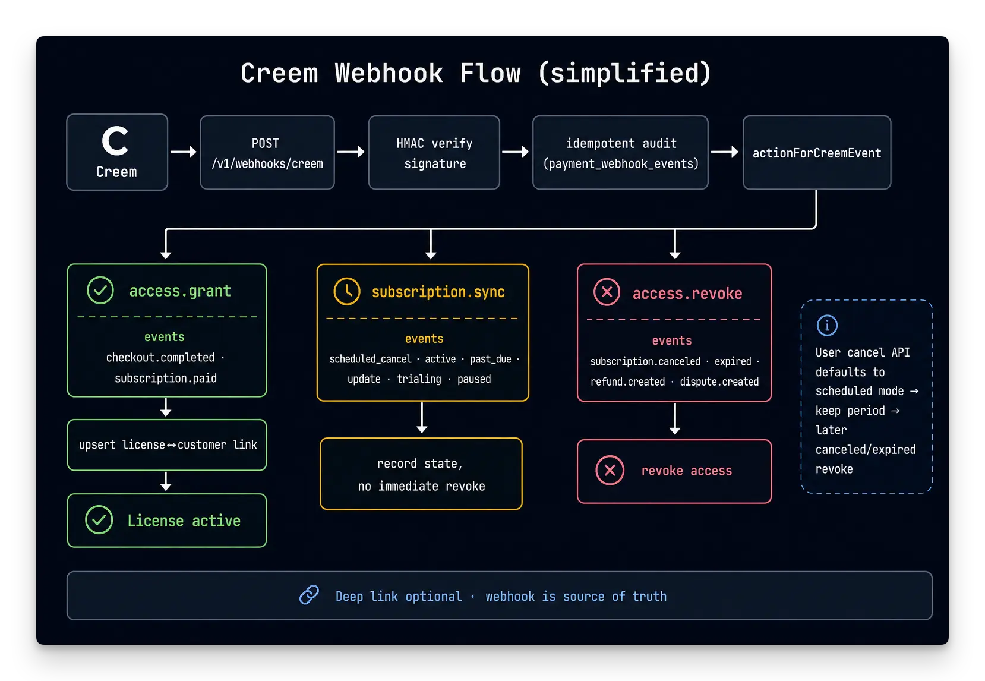Screen dimensions: 985x681
Task: Select the 'HMAC verify signature' node
Action: (434, 153)
